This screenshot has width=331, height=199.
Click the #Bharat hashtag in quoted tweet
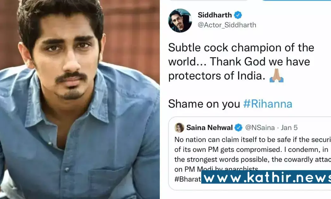188,179
